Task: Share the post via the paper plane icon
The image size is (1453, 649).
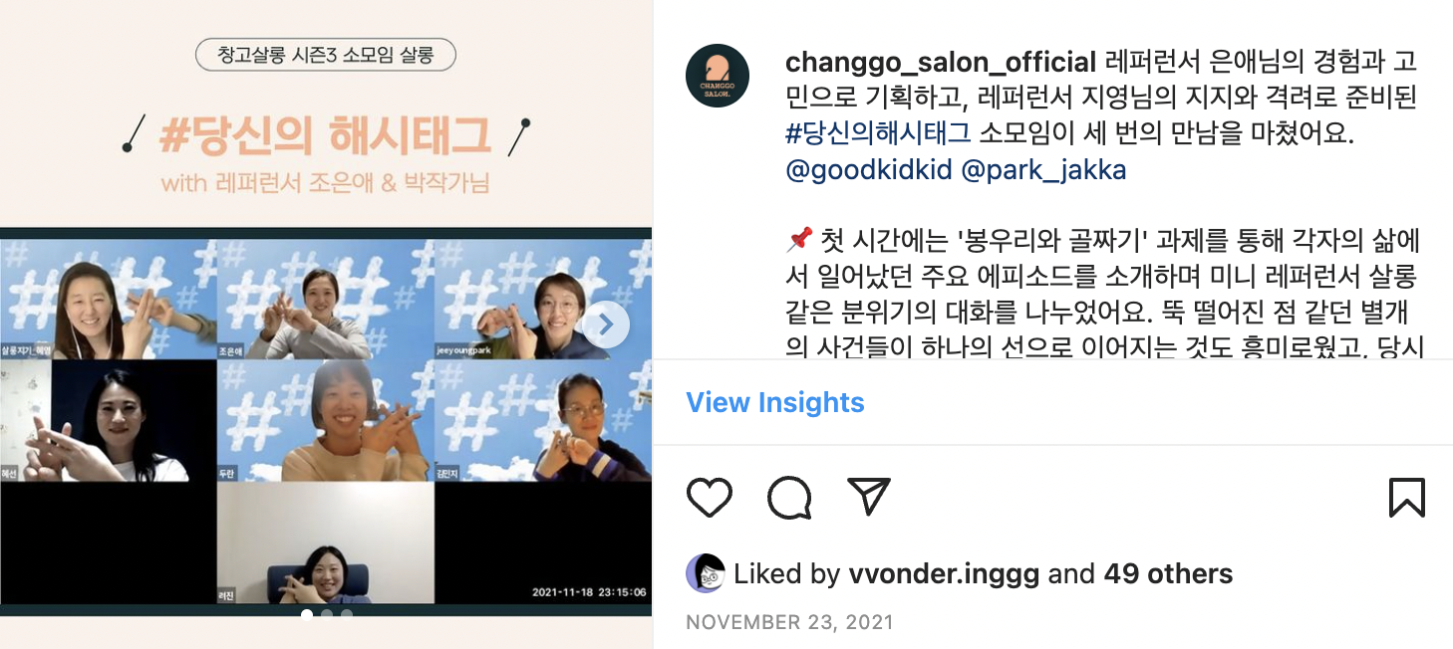Action: 868,496
